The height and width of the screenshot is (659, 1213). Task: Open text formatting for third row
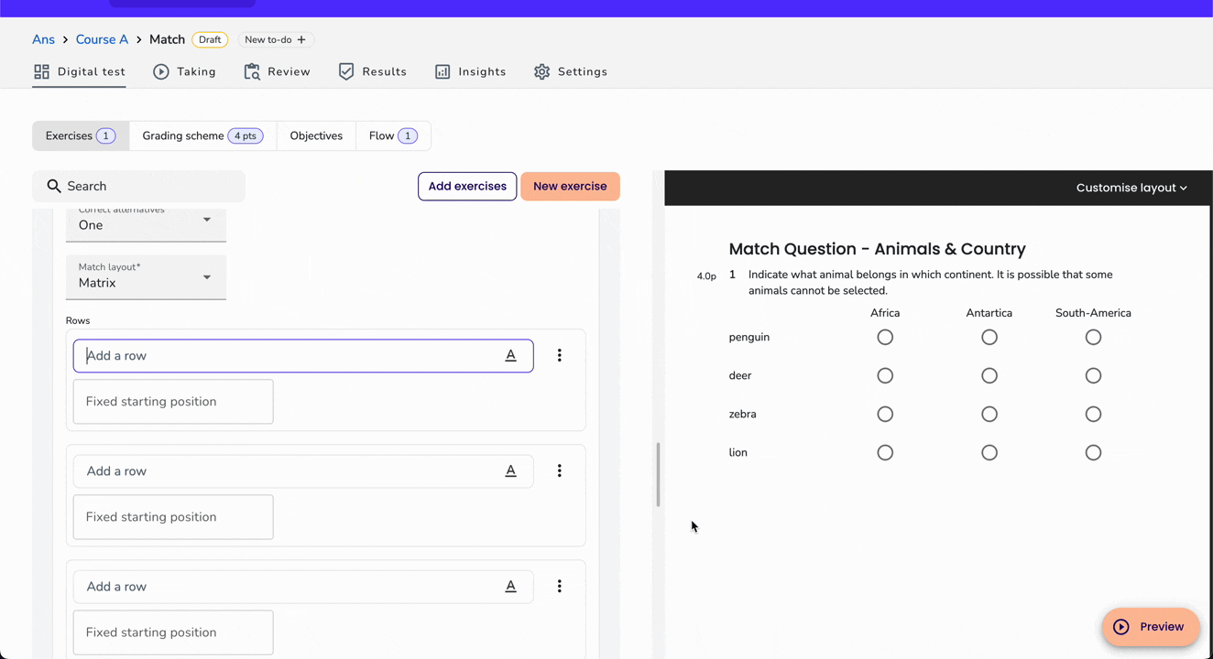coord(511,586)
